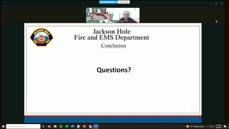Click the Fire and EMS Department title line
The width and height of the screenshot is (229, 129).
[x=112, y=37]
